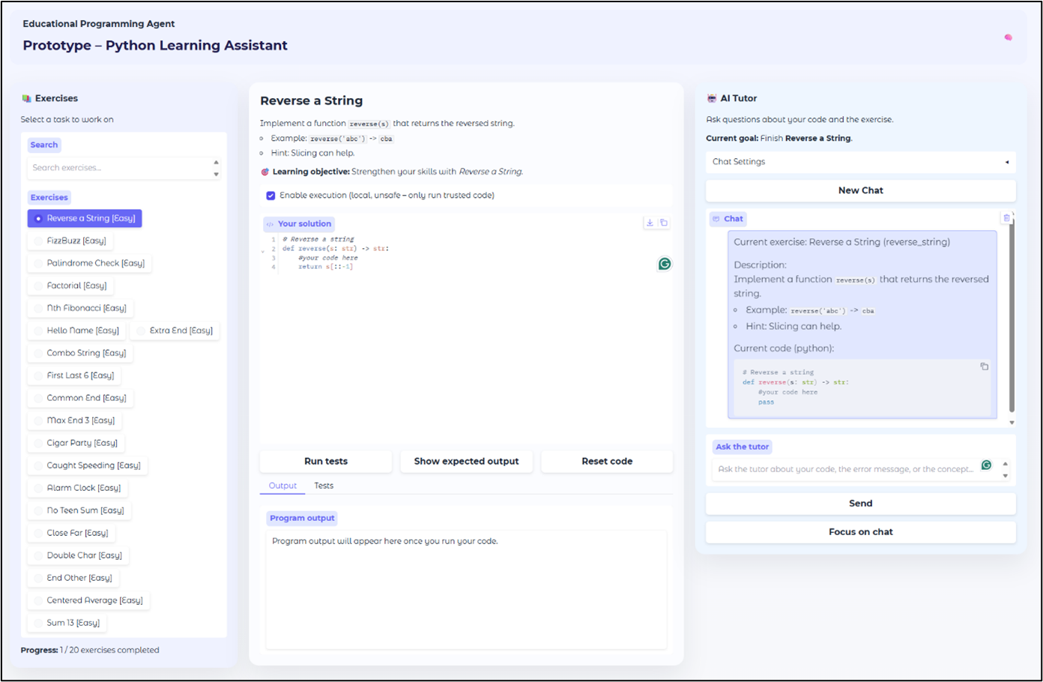The width and height of the screenshot is (1043, 682).
Task: Click inside the code editor on line 4
Action: pyautogui.click(x=325, y=267)
